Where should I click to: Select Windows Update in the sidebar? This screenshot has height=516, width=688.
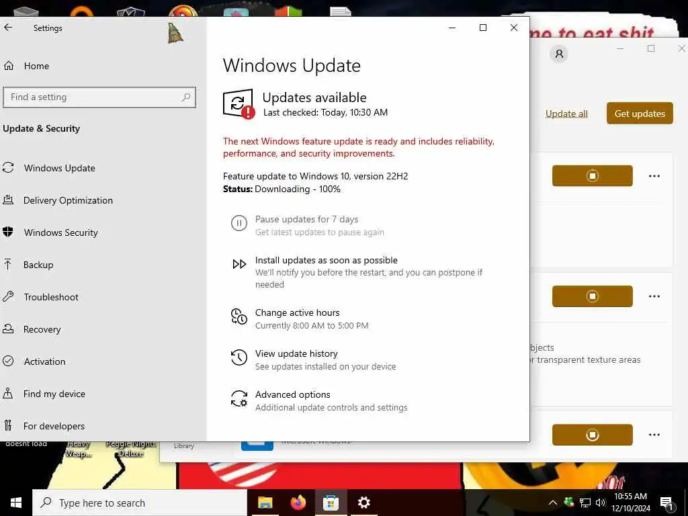tap(60, 168)
